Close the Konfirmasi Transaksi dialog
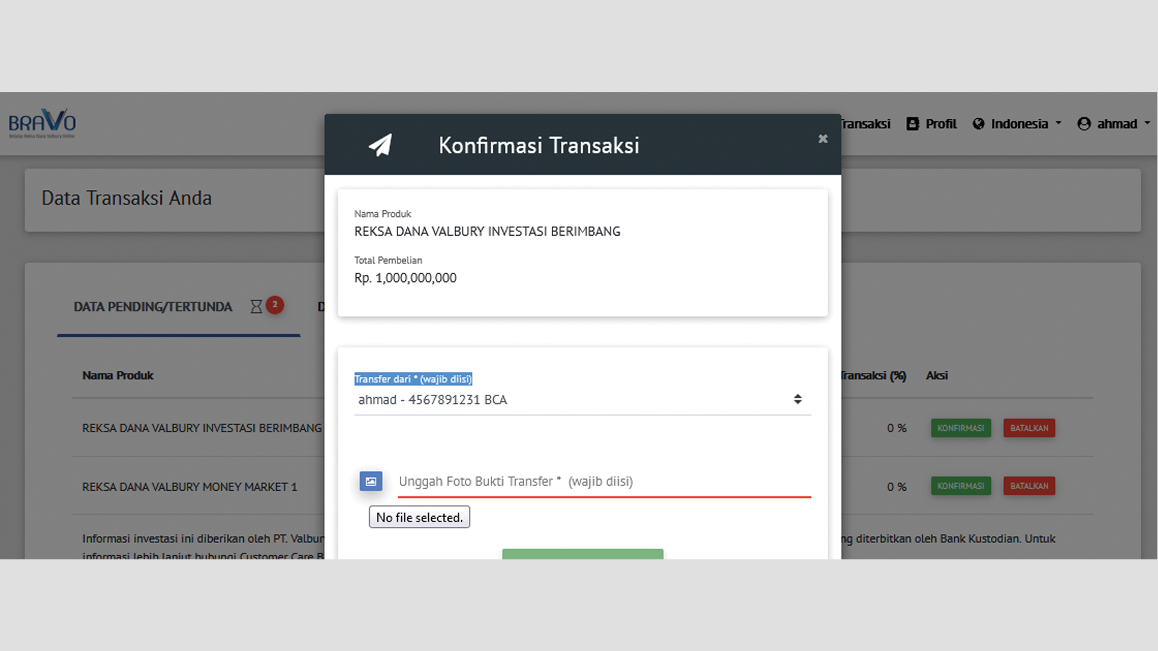 pos(823,139)
